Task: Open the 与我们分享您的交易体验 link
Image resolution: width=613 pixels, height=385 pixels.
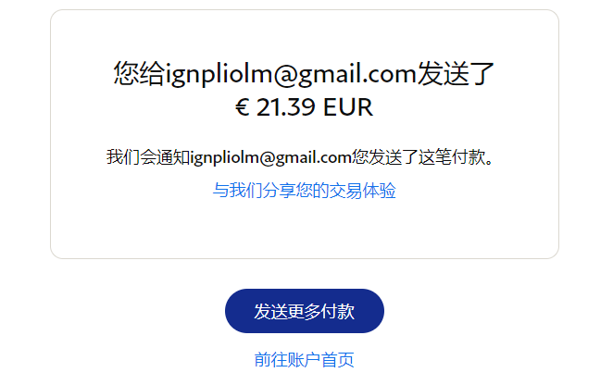Action: [x=304, y=191]
